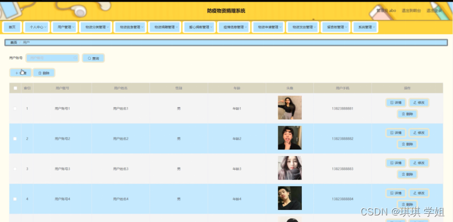Click 修改 for user 用户账号1
This screenshot has width=453, height=222.
point(419,103)
